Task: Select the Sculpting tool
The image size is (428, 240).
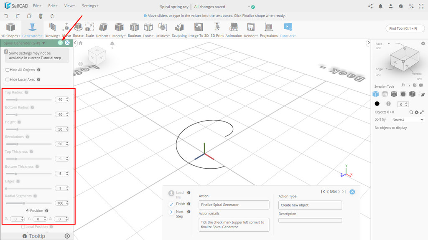Action: [179, 30]
